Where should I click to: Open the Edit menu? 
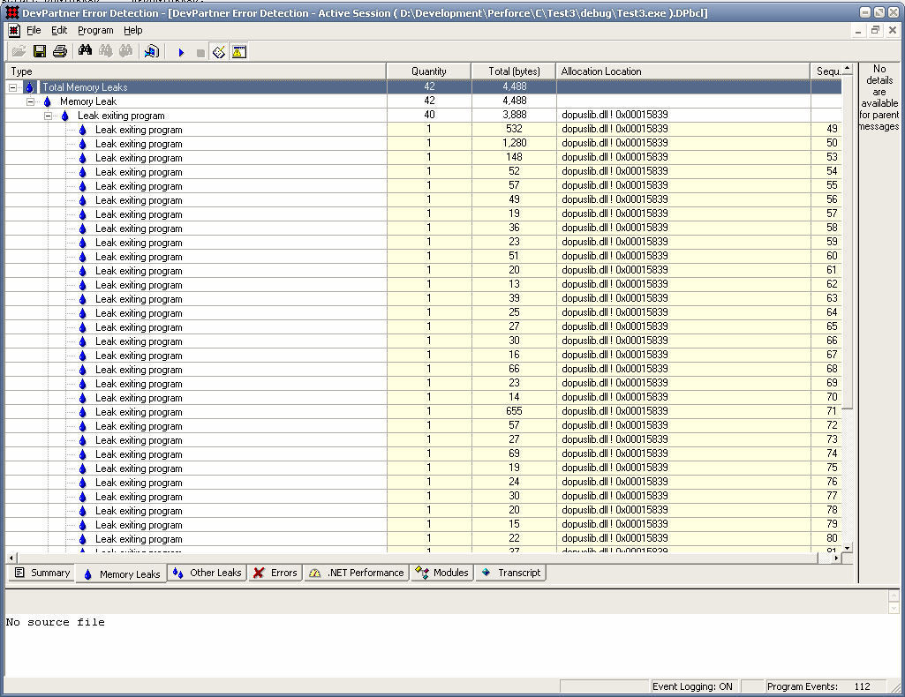pos(59,30)
